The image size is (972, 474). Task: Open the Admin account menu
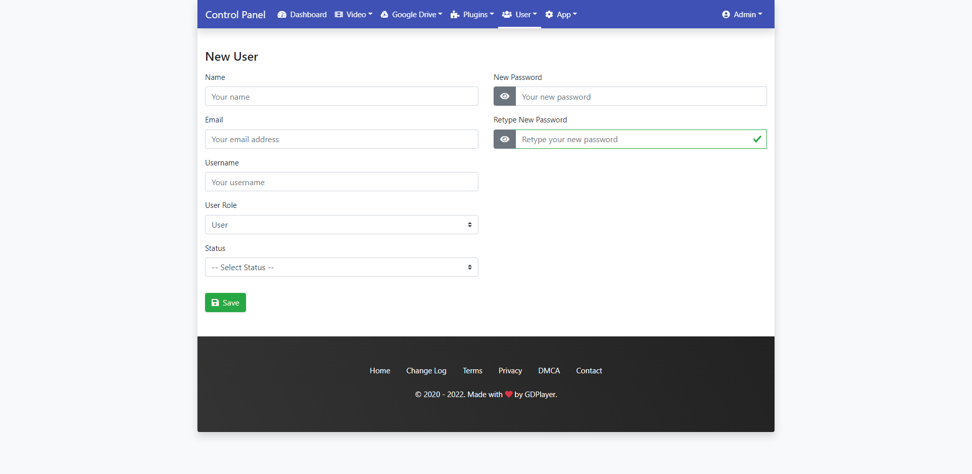coord(742,15)
